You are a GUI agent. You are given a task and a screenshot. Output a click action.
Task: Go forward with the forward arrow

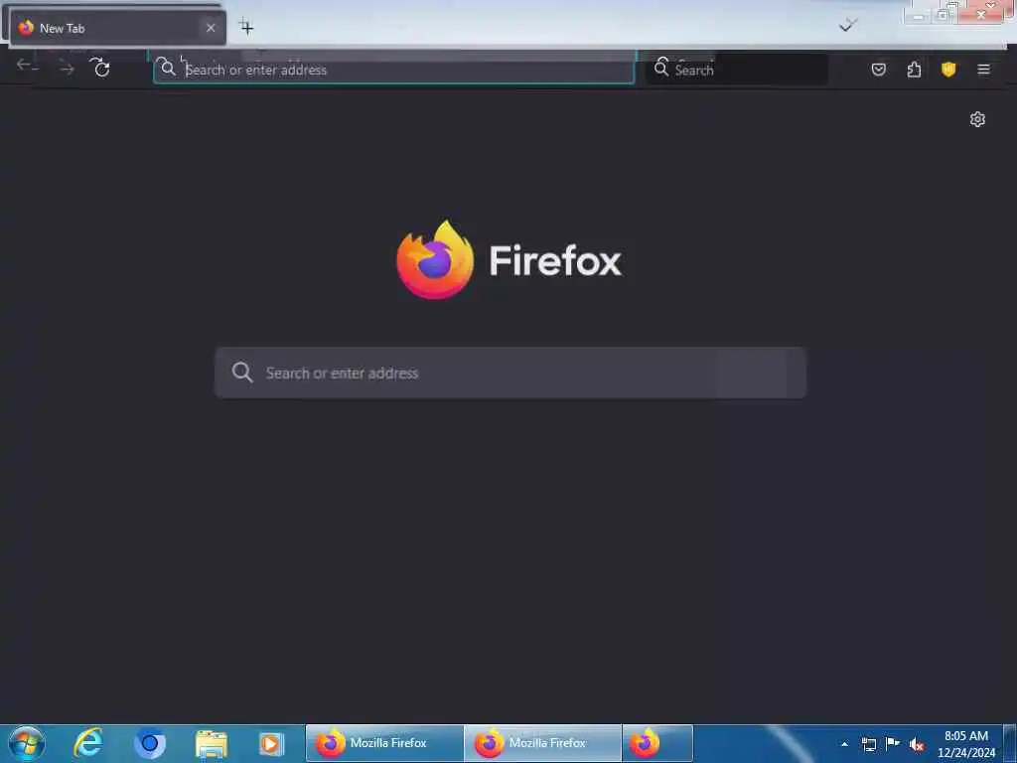pyautogui.click(x=67, y=69)
